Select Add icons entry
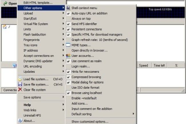The height and width of the screenshot is (124, 186). click(x=101, y=103)
